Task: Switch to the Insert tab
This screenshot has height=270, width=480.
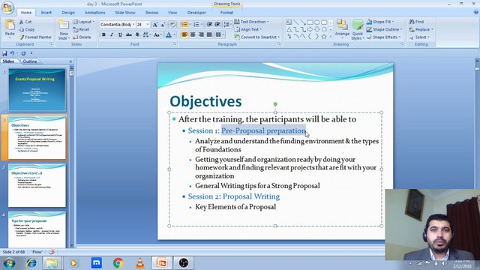Action: click(46, 13)
